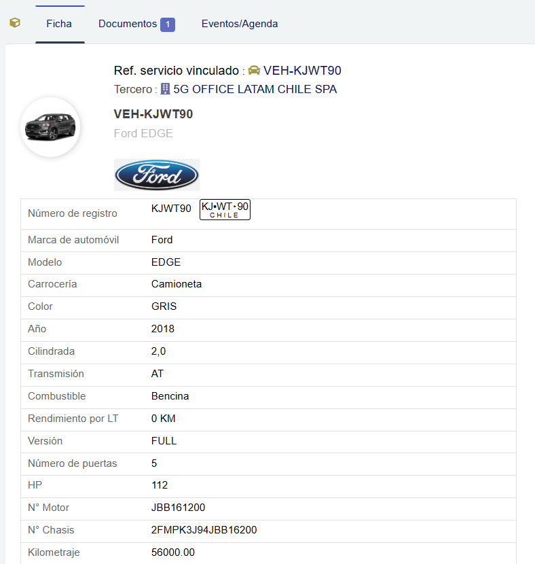Image resolution: width=535 pixels, height=564 pixels.
Task: Switch to the Documentos tab
Action: (128, 24)
